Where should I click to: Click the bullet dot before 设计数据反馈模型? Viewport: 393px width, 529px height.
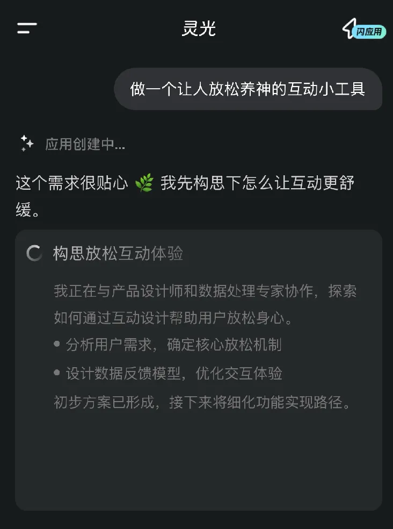click(57, 373)
